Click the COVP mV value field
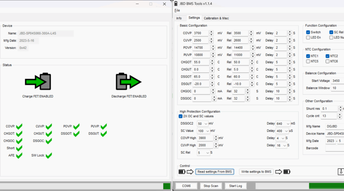Viewport: 344px width, 191px height. click(x=201, y=33)
